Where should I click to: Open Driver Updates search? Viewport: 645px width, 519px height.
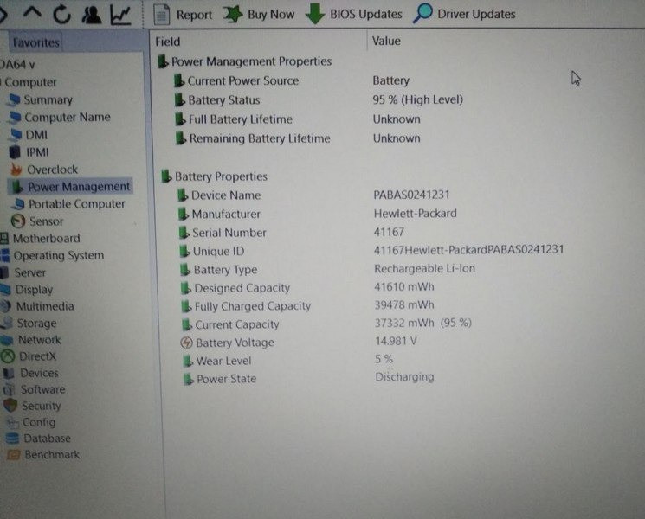click(x=465, y=14)
